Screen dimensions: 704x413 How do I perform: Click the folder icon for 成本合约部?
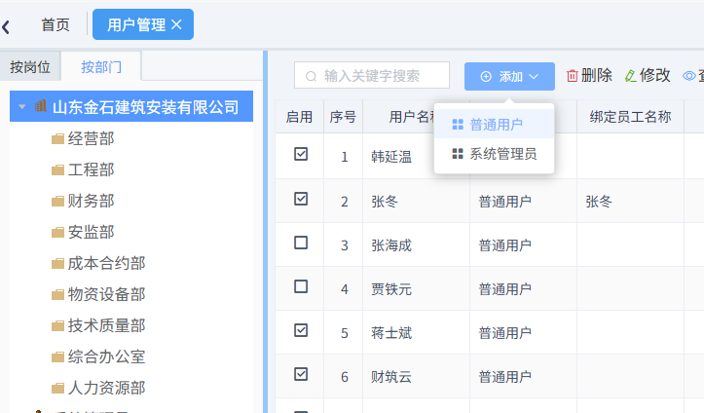click(57, 264)
